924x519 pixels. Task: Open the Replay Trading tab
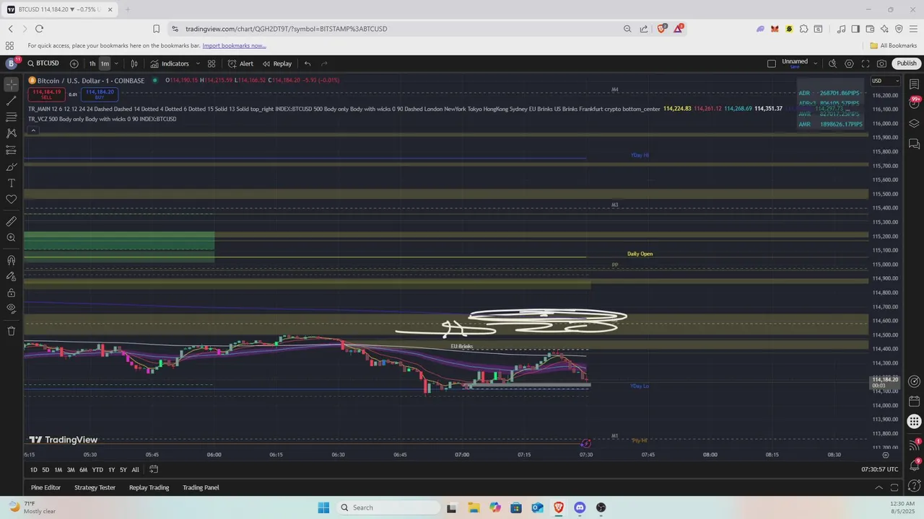pos(149,487)
